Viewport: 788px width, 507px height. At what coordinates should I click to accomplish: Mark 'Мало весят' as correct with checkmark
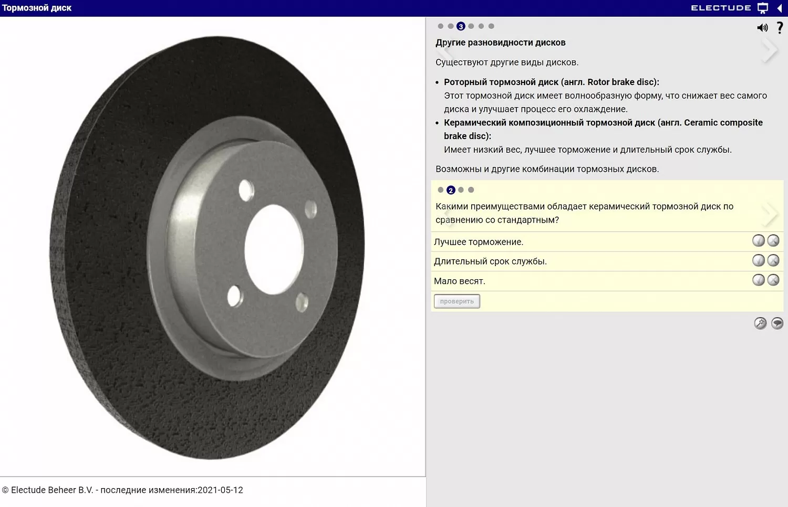(758, 280)
